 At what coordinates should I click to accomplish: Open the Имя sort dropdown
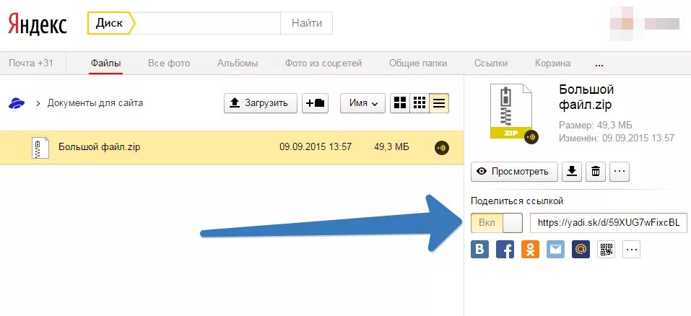362,103
